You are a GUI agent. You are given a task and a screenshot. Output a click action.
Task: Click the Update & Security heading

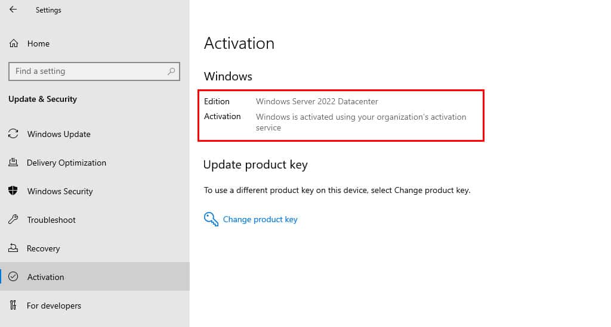42,99
